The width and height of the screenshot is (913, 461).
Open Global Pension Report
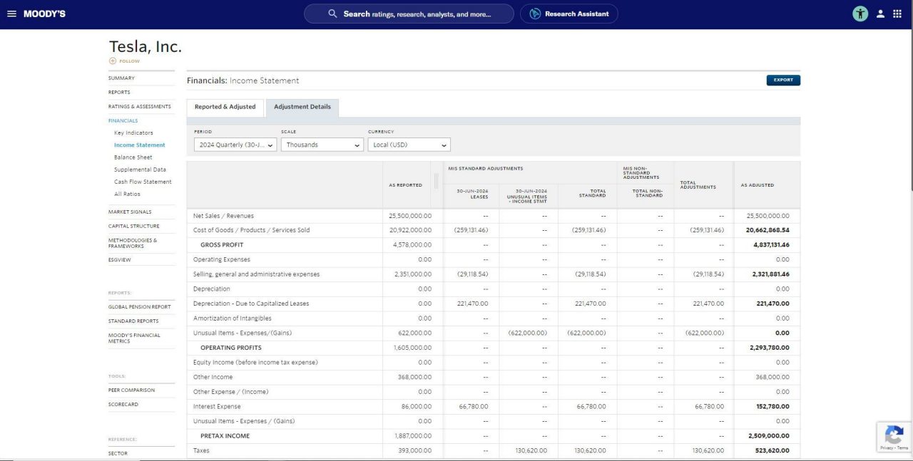coord(140,307)
